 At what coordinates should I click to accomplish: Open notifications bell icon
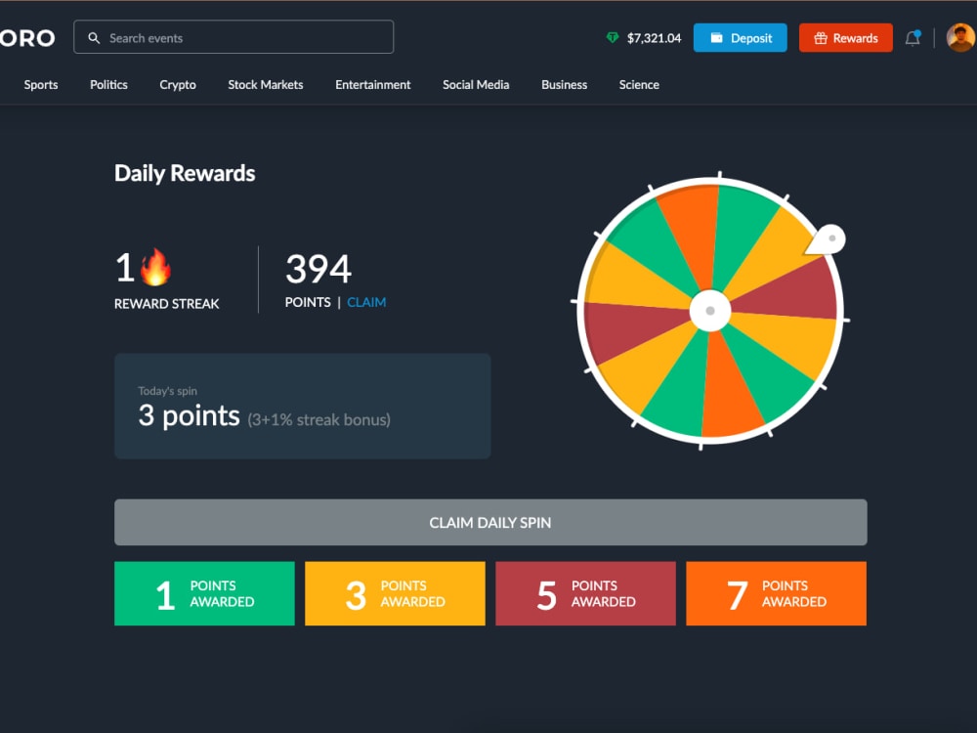[x=913, y=38]
